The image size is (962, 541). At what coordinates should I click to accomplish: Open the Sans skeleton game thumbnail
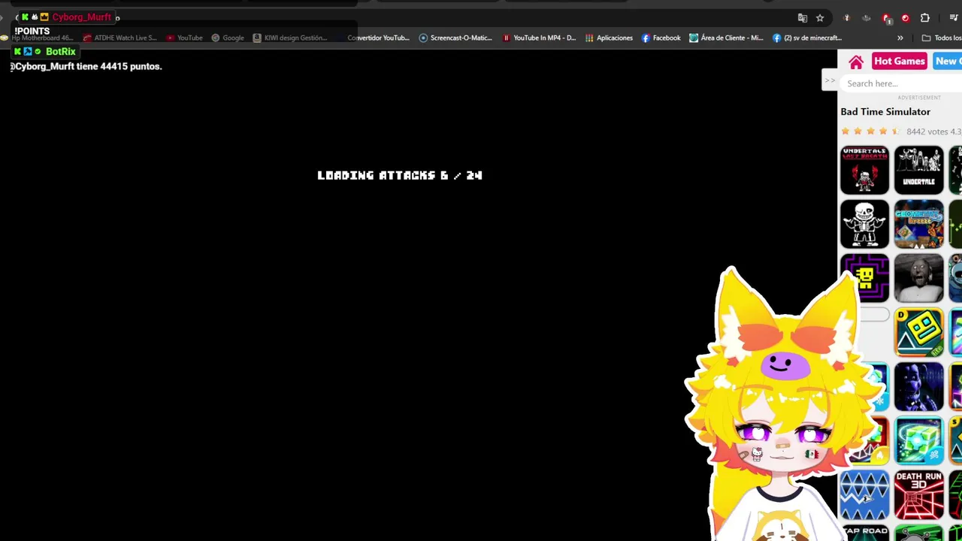click(x=864, y=224)
